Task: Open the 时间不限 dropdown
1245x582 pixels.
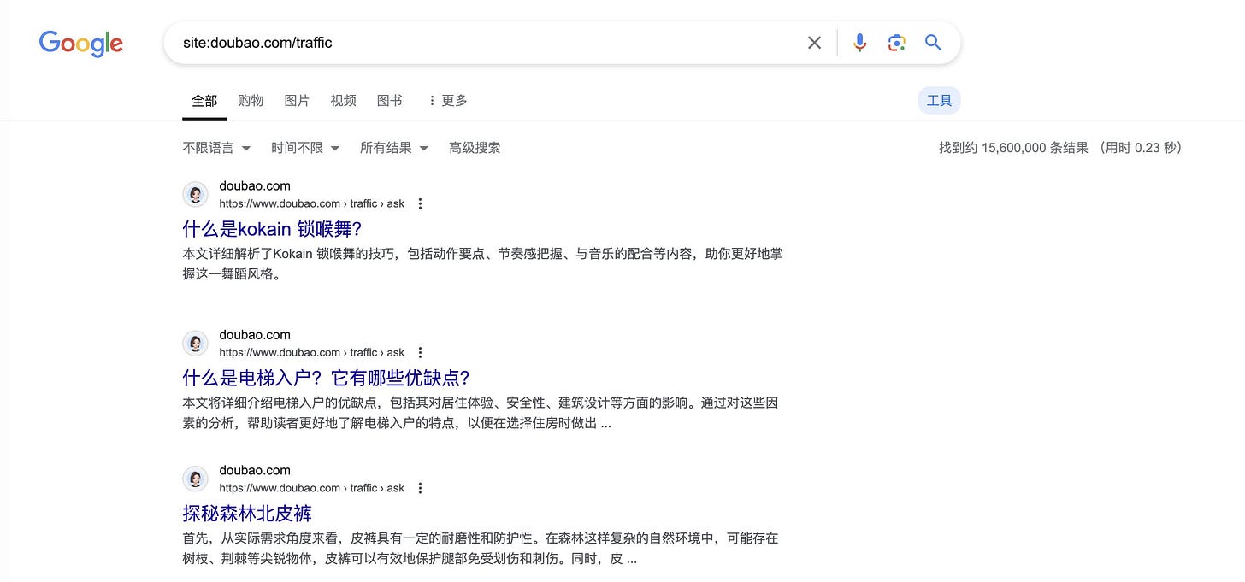Action: (305, 148)
